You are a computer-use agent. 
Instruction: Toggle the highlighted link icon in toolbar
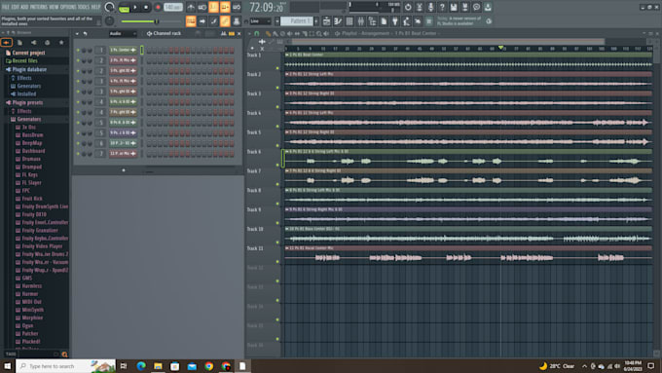(x=225, y=21)
